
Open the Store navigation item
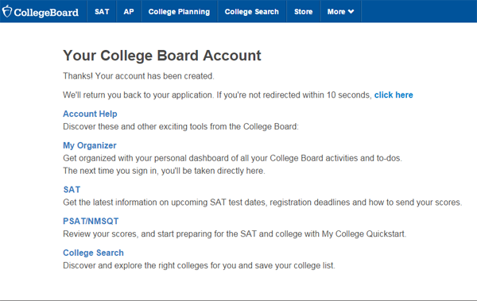coord(304,12)
